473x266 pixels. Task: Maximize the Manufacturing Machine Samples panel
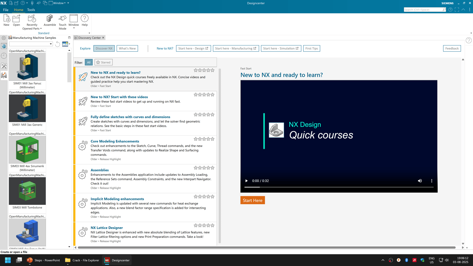tap(69, 38)
